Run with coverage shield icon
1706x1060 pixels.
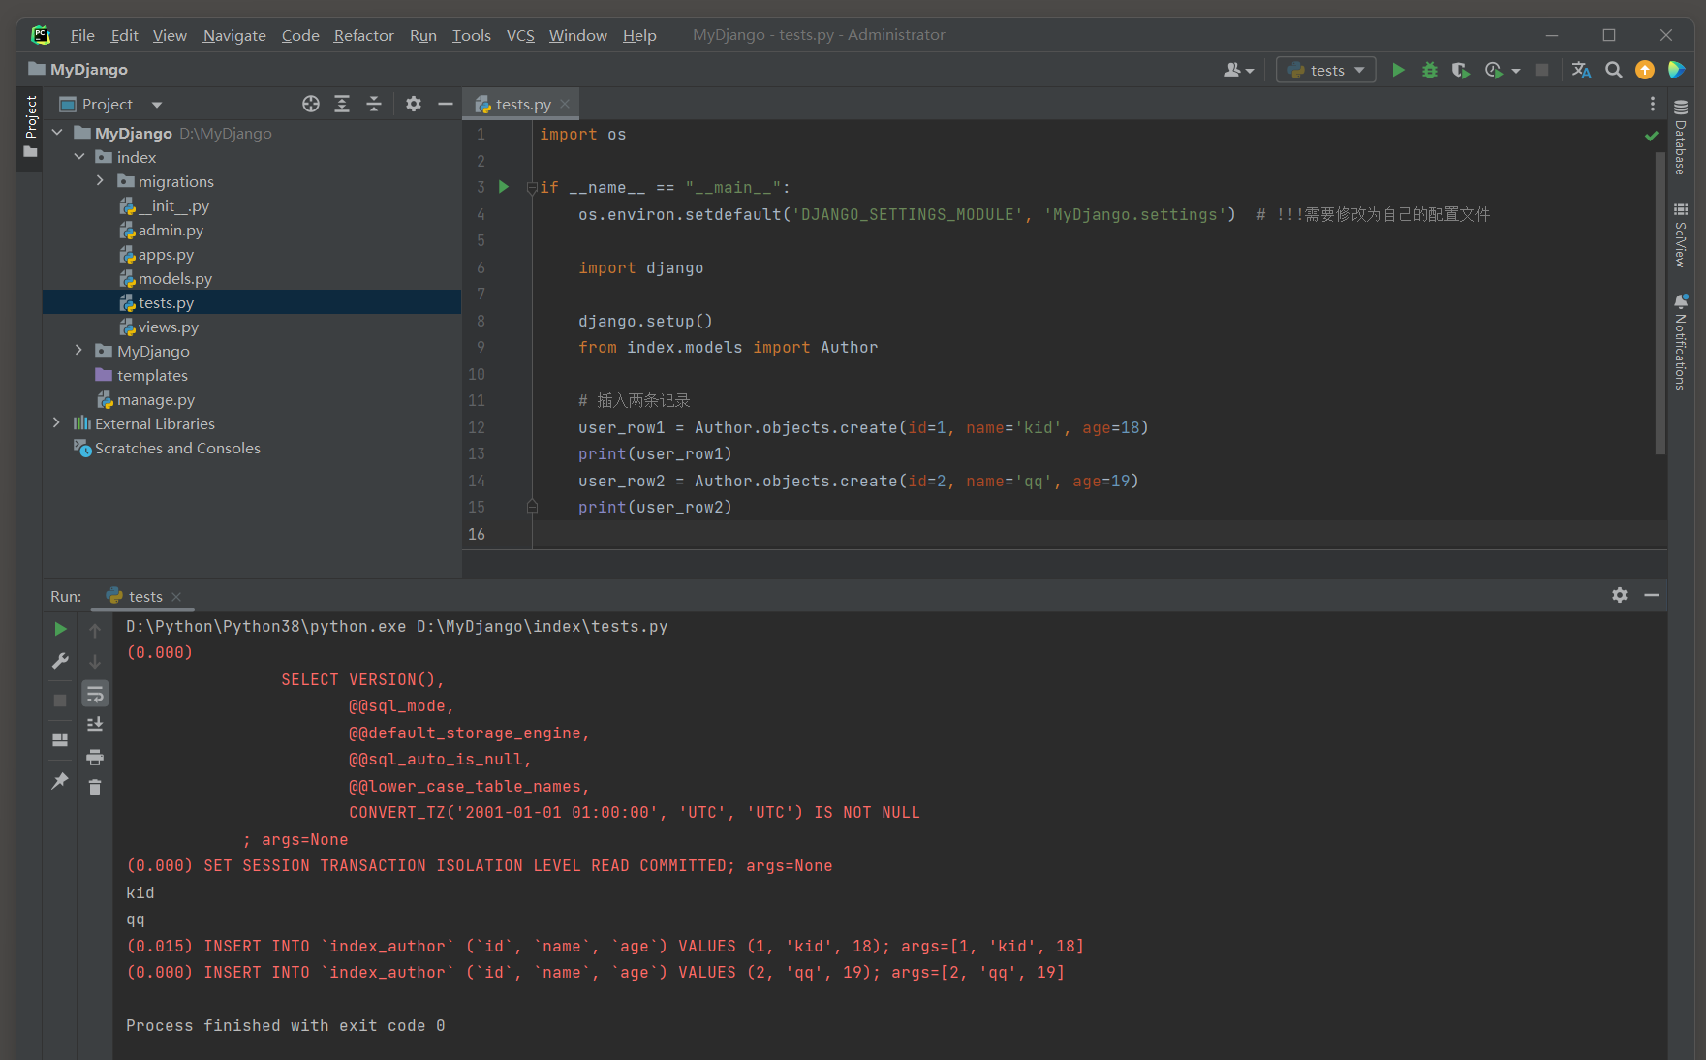pyautogui.click(x=1460, y=70)
